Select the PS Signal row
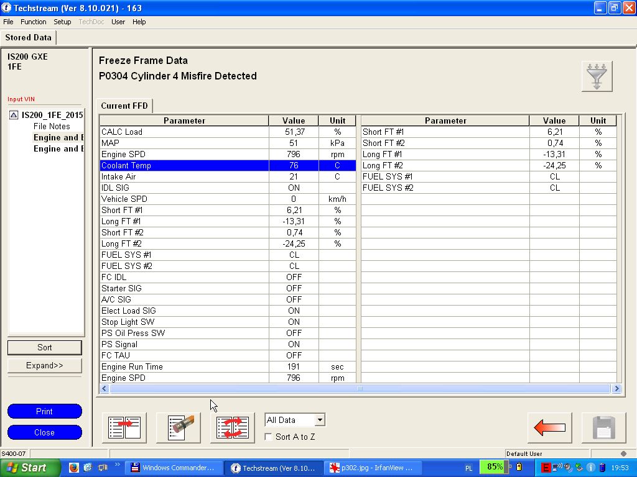The width and height of the screenshot is (637, 477). click(x=228, y=344)
